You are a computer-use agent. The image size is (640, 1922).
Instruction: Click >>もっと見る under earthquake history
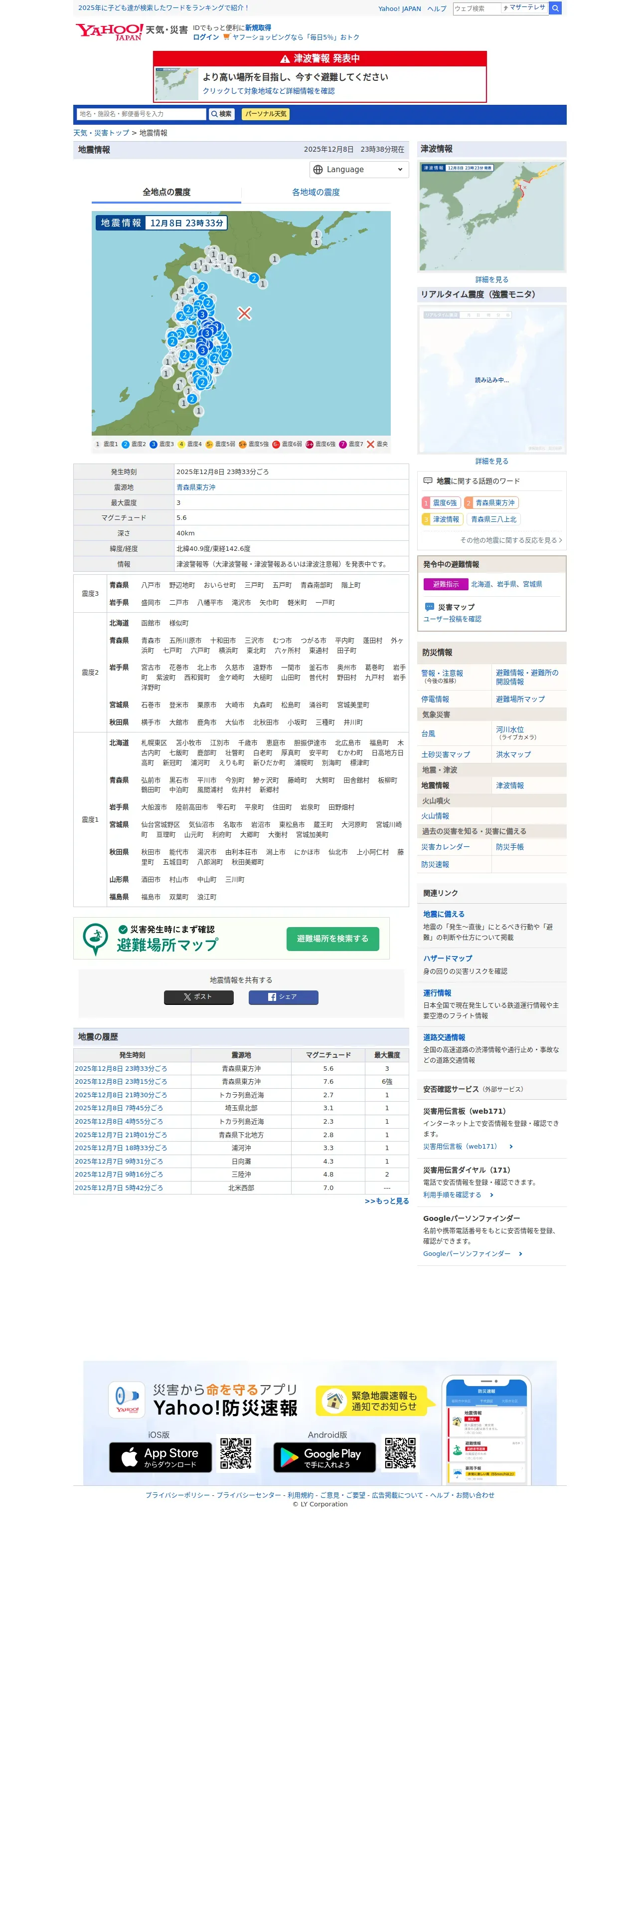pyautogui.click(x=387, y=1201)
